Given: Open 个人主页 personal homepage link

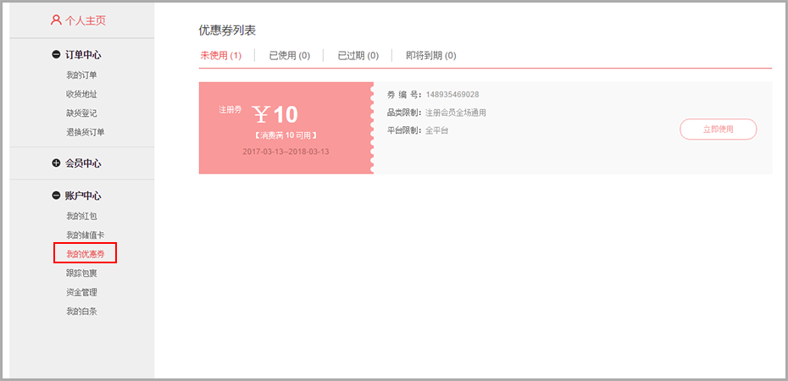Looking at the screenshot, I should [86, 19].
